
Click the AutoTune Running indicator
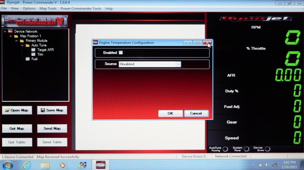point(225,149)
